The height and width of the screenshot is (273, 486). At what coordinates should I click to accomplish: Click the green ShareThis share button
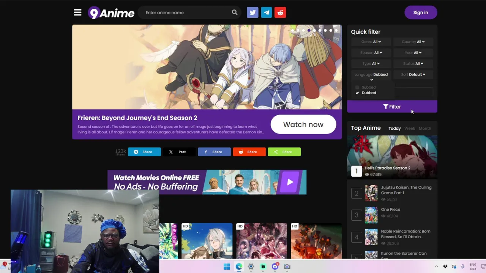pyautogui.click(x=284, y=152)
